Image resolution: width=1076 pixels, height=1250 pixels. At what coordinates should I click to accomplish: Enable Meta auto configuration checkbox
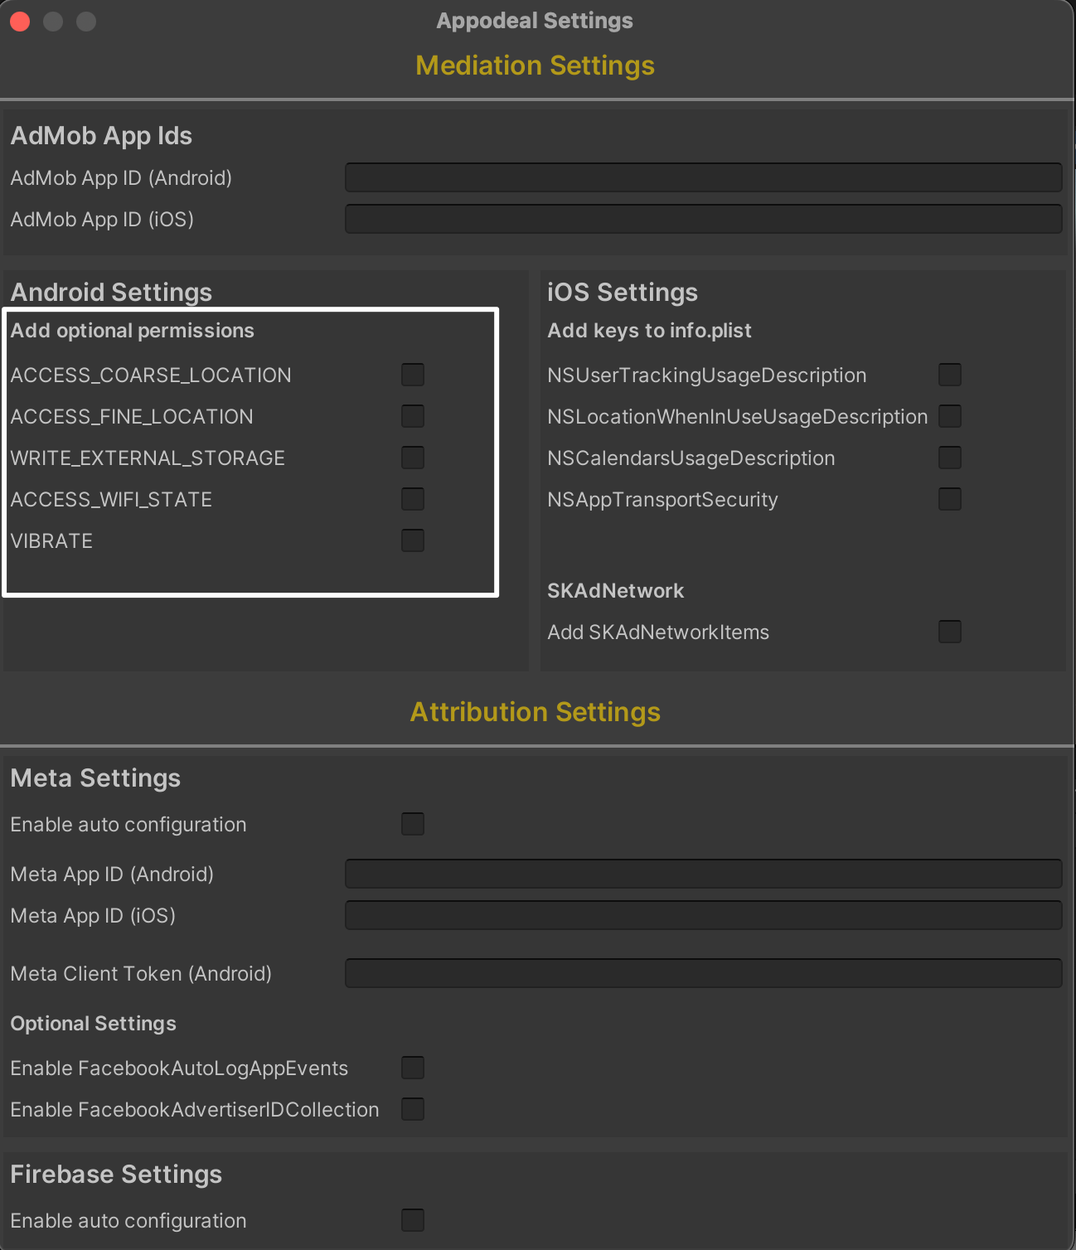pos(412,824)
